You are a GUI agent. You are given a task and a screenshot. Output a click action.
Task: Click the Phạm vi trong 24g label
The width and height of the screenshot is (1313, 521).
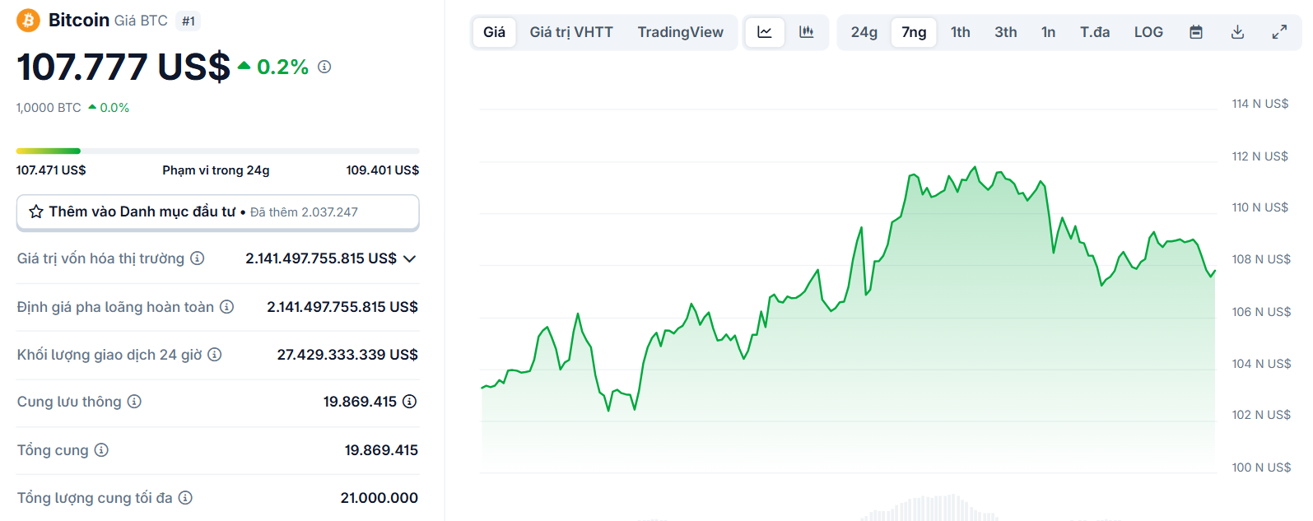pos(216,170)
